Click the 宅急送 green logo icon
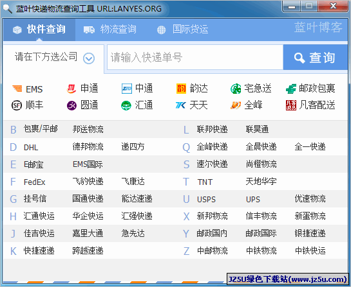Viewport: 351px width, 287px height. 236,89
